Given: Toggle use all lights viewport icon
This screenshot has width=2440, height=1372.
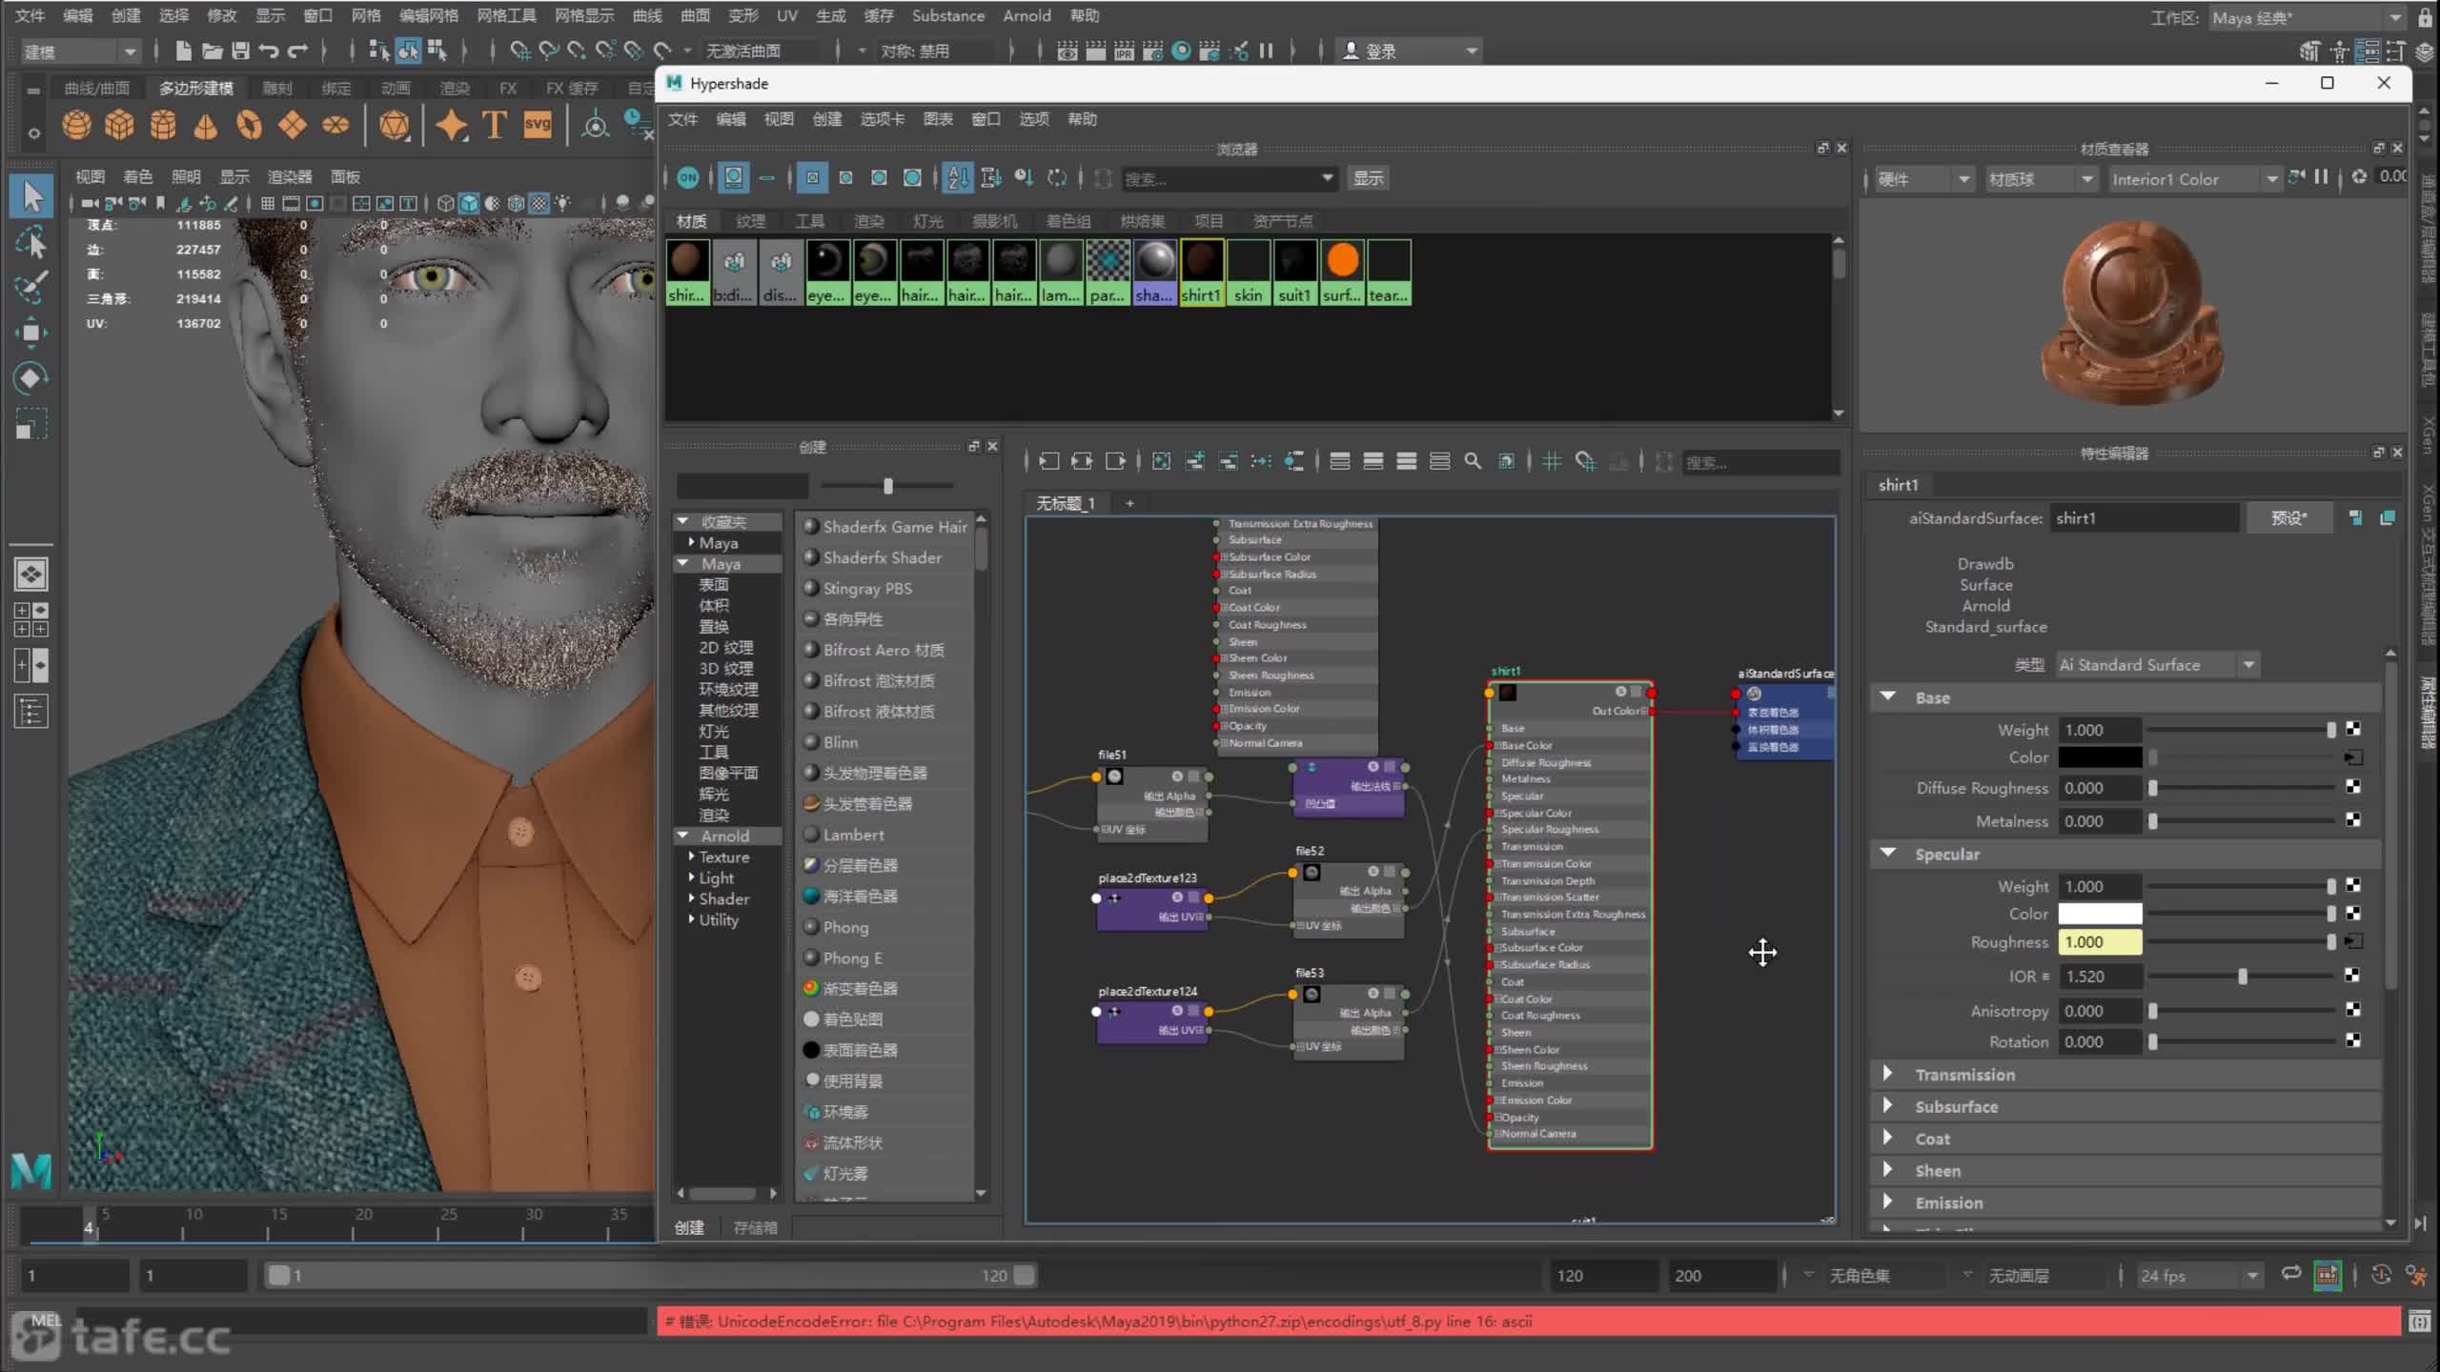Looking at the screenshot, I should pyautogui.click(x=563, y=203).
